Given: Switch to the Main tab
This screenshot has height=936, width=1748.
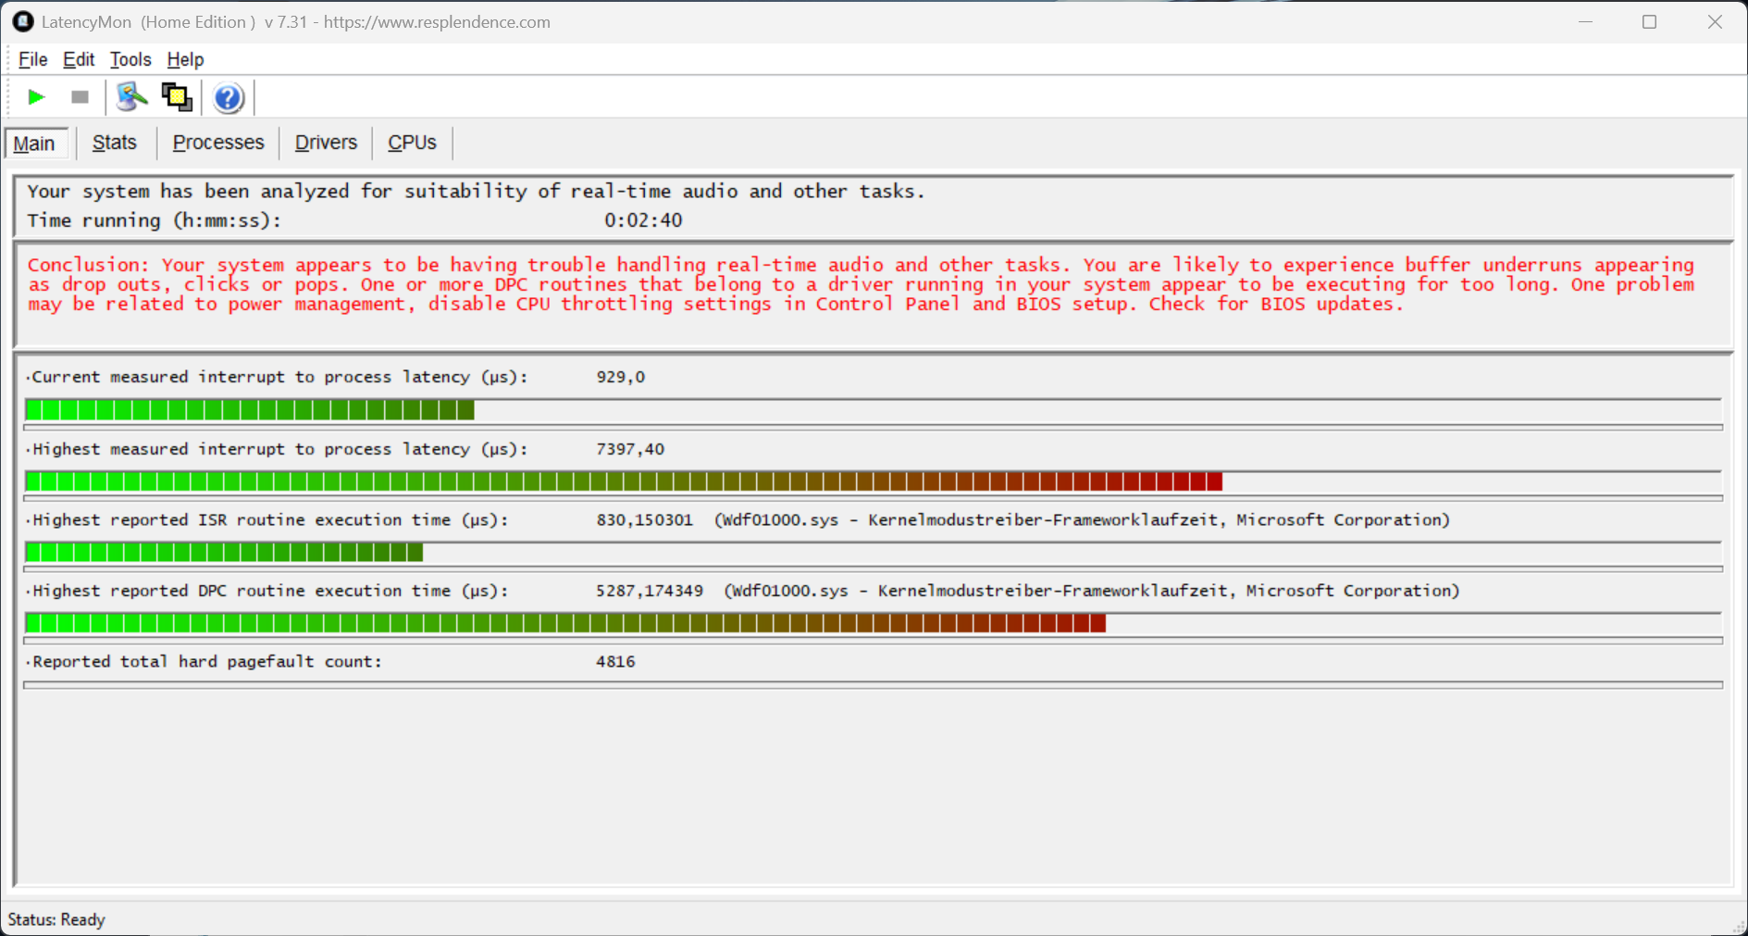Looking at the screenshot, I should tap(34, 144).
